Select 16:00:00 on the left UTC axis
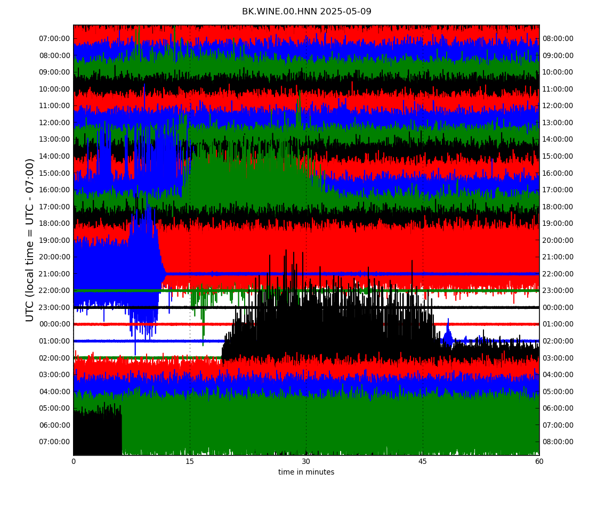613x506 pixels. 55,190
